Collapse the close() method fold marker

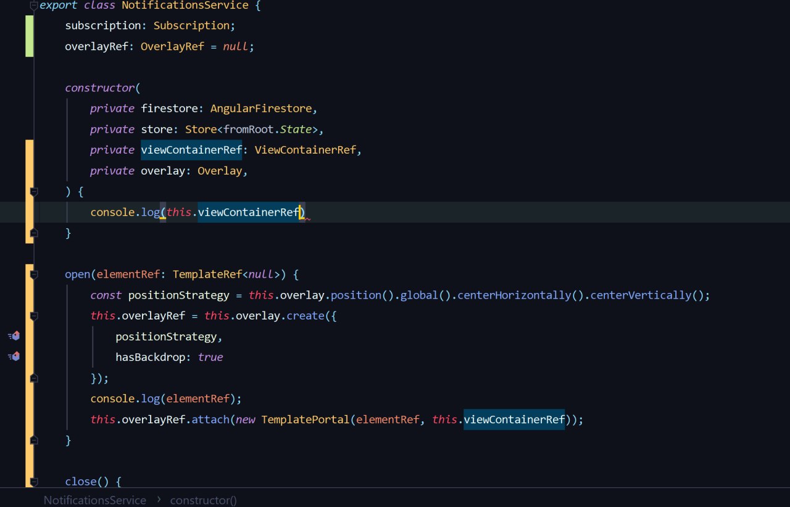point(34,481)
